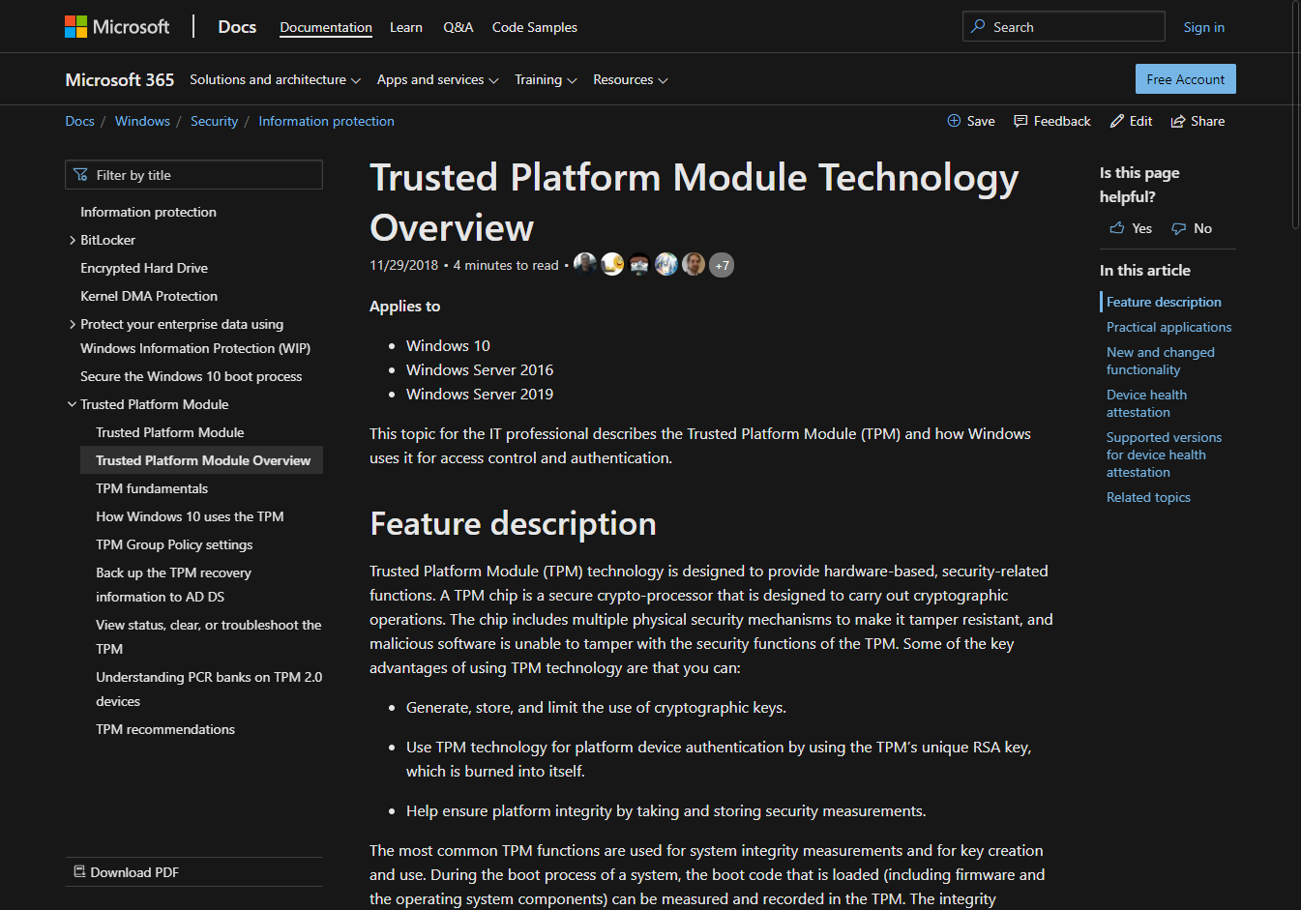Go to Docs home link
Screen dimensions: 1301x910
(x=237, y=27)
